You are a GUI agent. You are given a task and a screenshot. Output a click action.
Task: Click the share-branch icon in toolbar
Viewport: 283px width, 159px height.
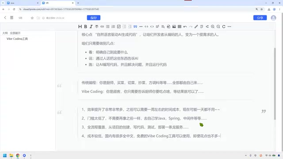[207, 26]
